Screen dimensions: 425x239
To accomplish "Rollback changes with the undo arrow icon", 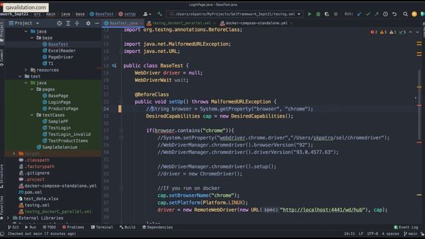I will click(394, 14).
